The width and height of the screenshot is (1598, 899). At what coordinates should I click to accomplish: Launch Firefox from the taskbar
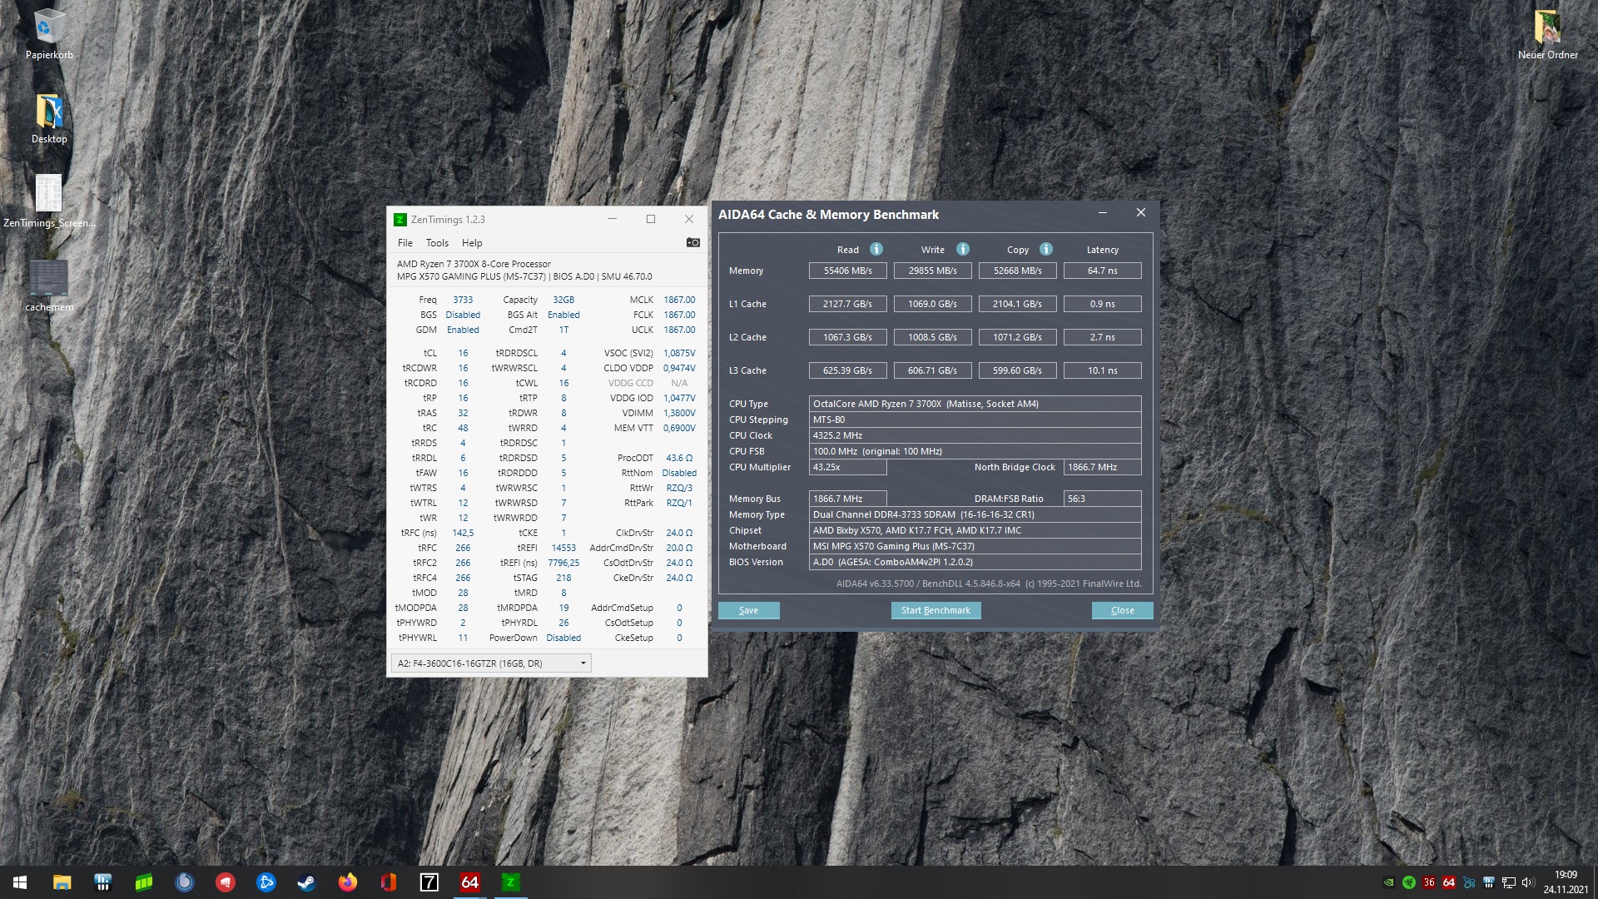pyautogui.click(x=347, y=882)
